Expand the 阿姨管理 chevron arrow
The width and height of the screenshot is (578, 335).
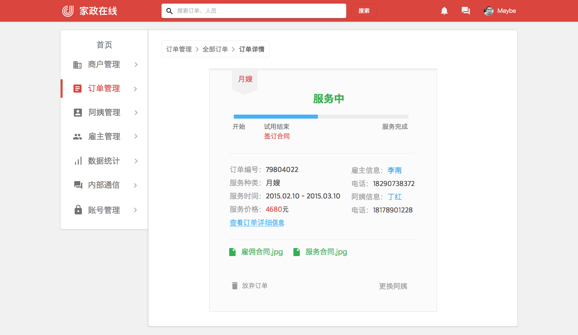[x=136, y=113]
